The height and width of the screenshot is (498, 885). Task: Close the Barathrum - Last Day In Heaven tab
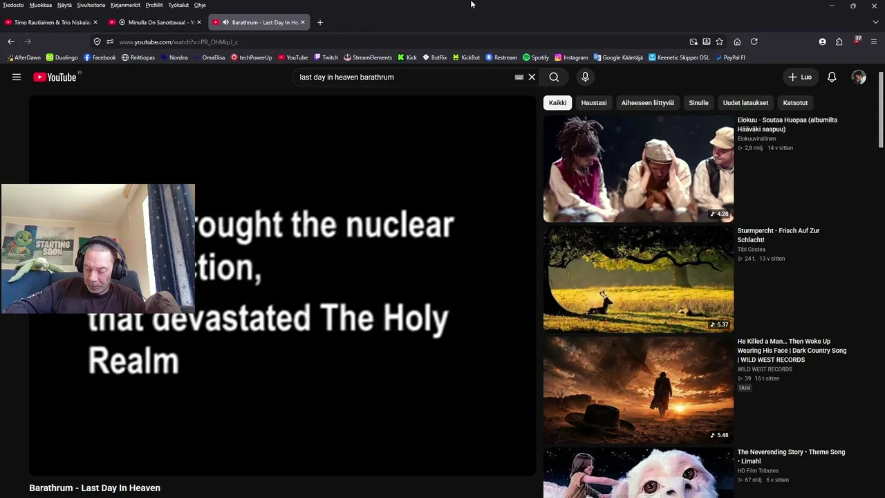point(302,22)
